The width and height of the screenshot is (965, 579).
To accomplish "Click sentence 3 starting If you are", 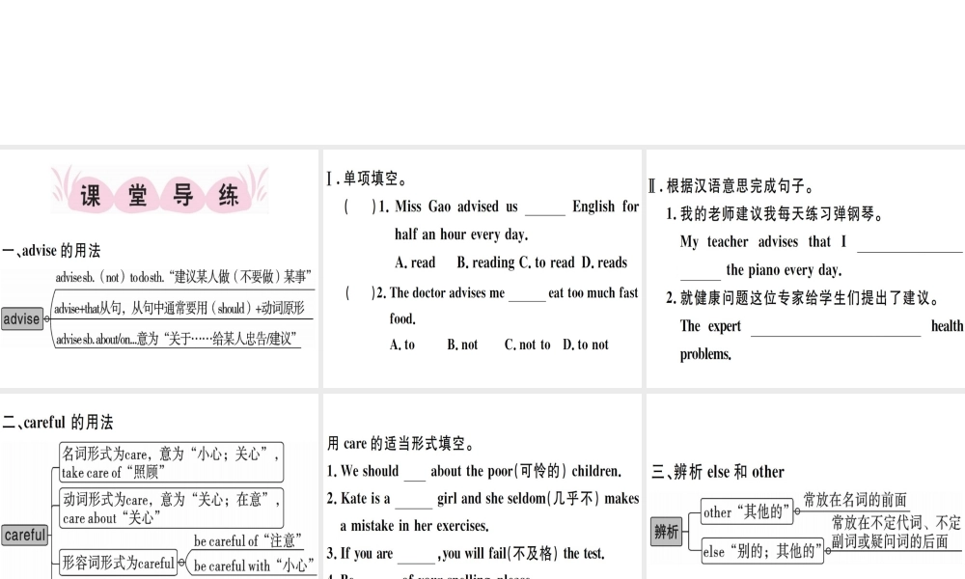I will 466,554.
